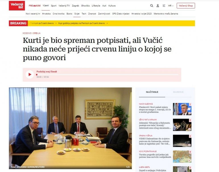
Task: Click the audio progress slider track
Action: pyautogui.click(x=108, y=75)
